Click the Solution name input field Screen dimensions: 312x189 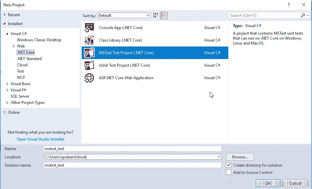(x=132, y=165)
